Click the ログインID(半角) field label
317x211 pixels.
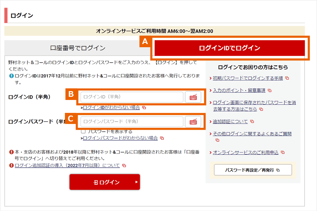[x=29, y=97]
